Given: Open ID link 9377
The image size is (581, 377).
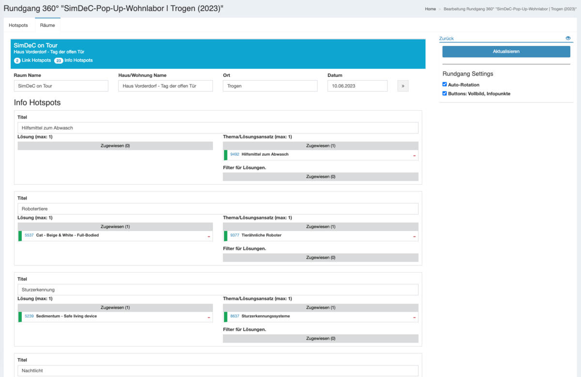Looking at the screenshot, I should click(235, 235).
